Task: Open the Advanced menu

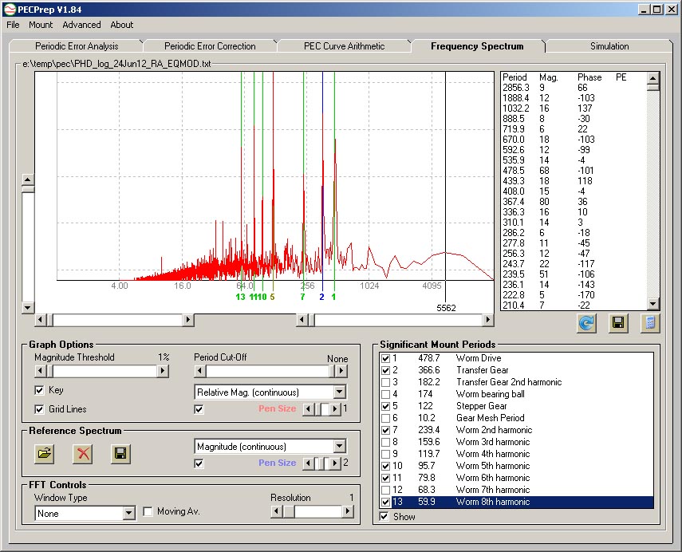Action: pos(81,25)
